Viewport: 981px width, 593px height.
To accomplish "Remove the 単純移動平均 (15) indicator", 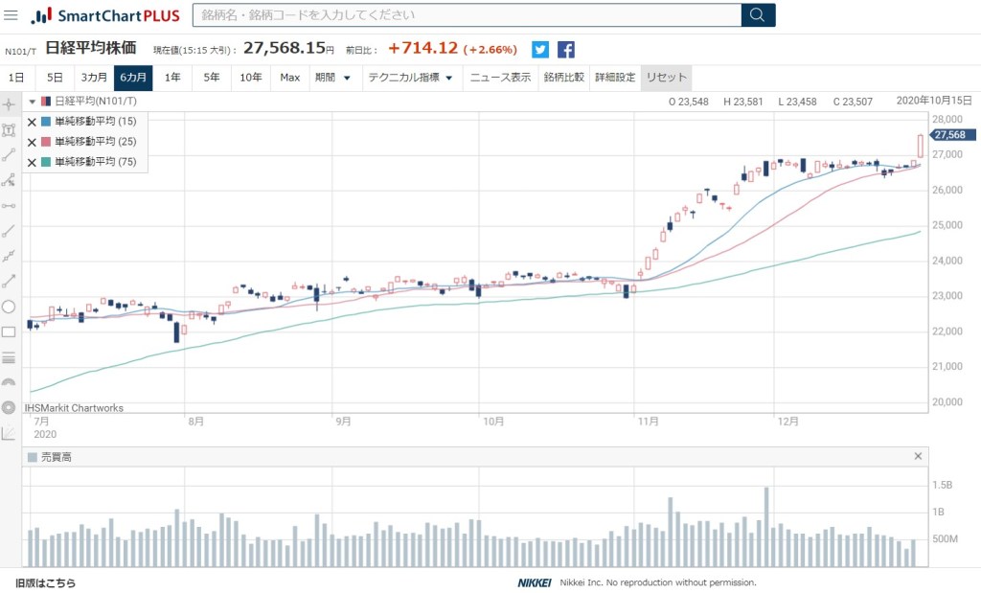I will tap(32, 122).
